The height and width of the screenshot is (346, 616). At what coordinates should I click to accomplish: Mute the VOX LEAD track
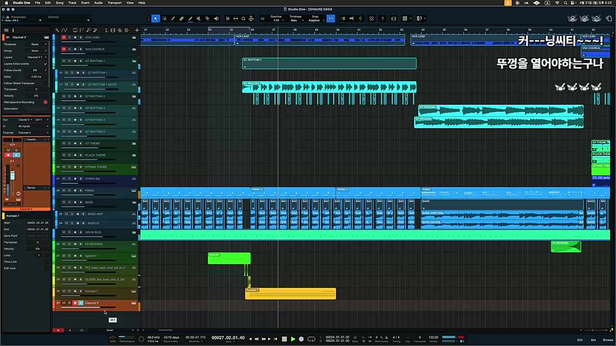click(64, 37)
